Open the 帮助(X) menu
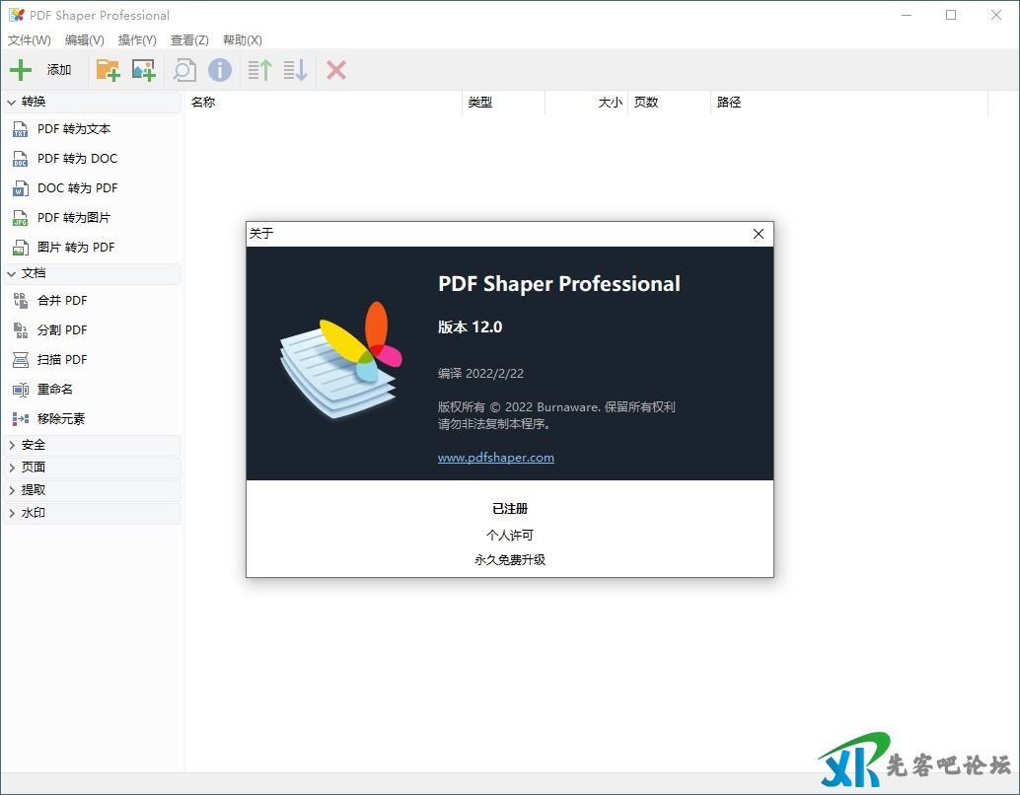1020x795 pixels. pos(243,40)
